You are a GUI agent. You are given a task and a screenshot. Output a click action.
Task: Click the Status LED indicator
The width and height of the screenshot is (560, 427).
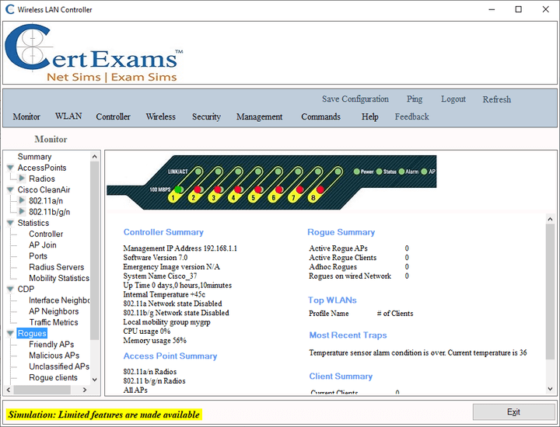[380, 172]
